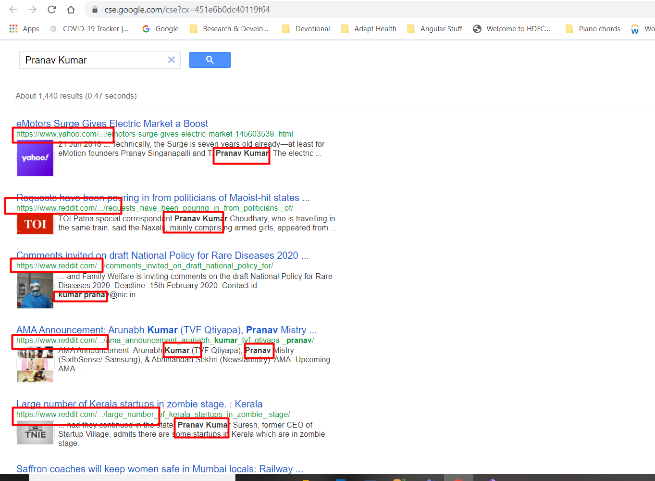Click the TNIE thumbnail image

tap(36, 432)
